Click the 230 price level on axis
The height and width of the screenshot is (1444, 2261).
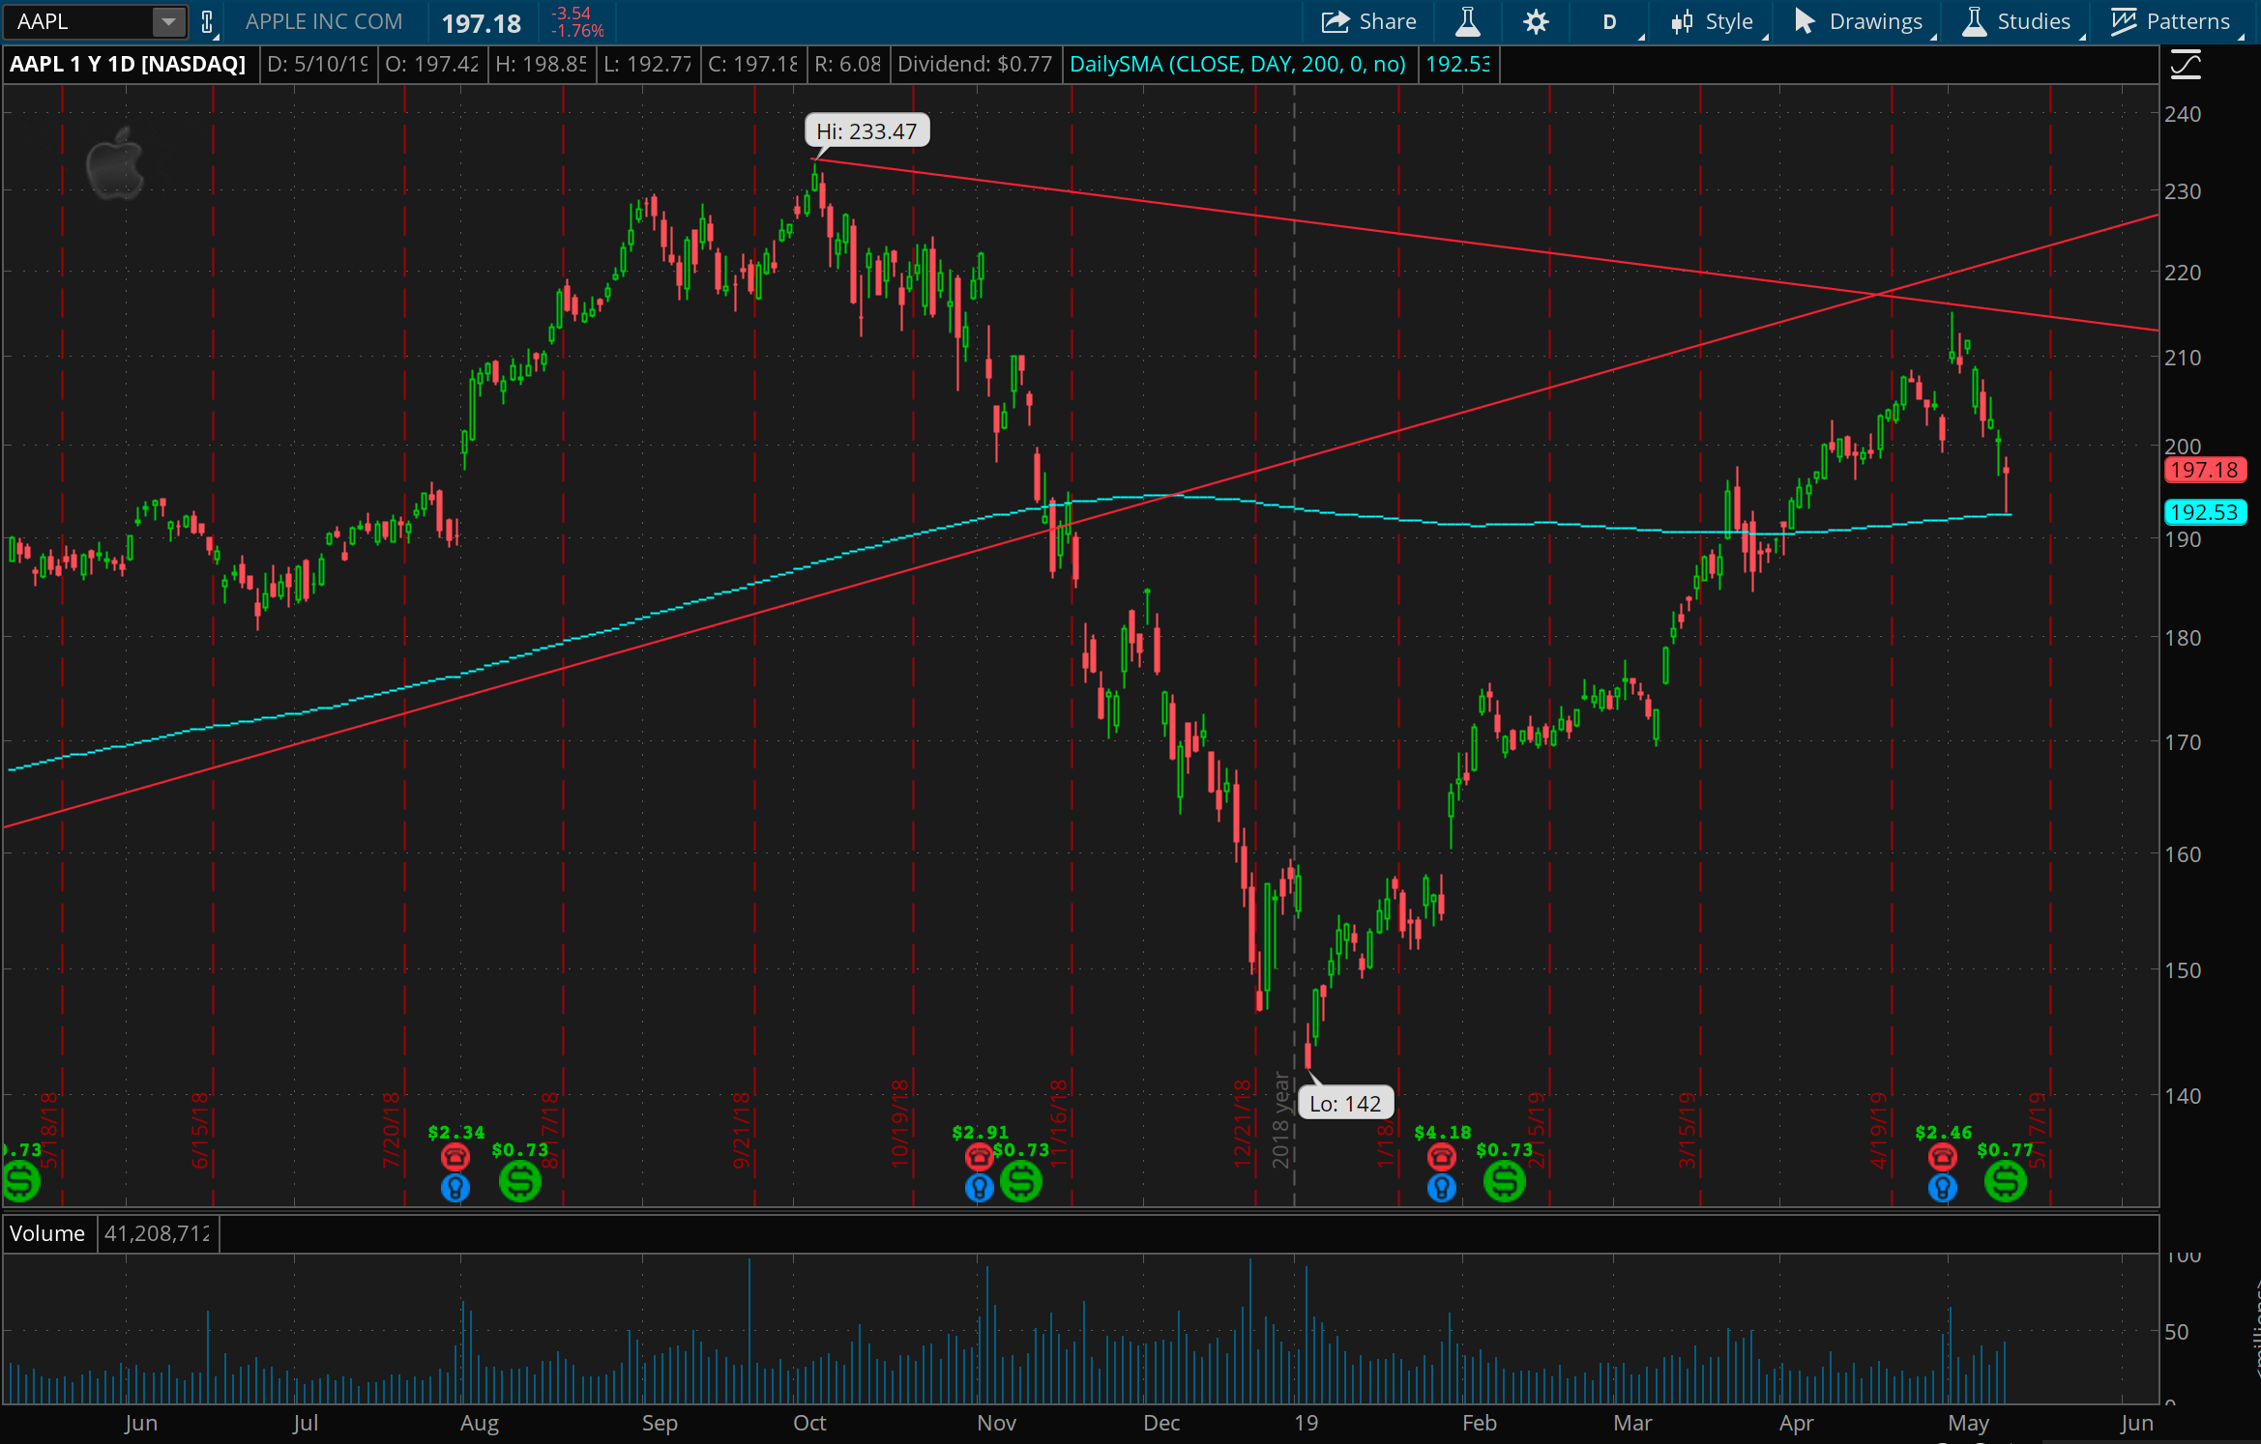click(x=2183, y=191)
